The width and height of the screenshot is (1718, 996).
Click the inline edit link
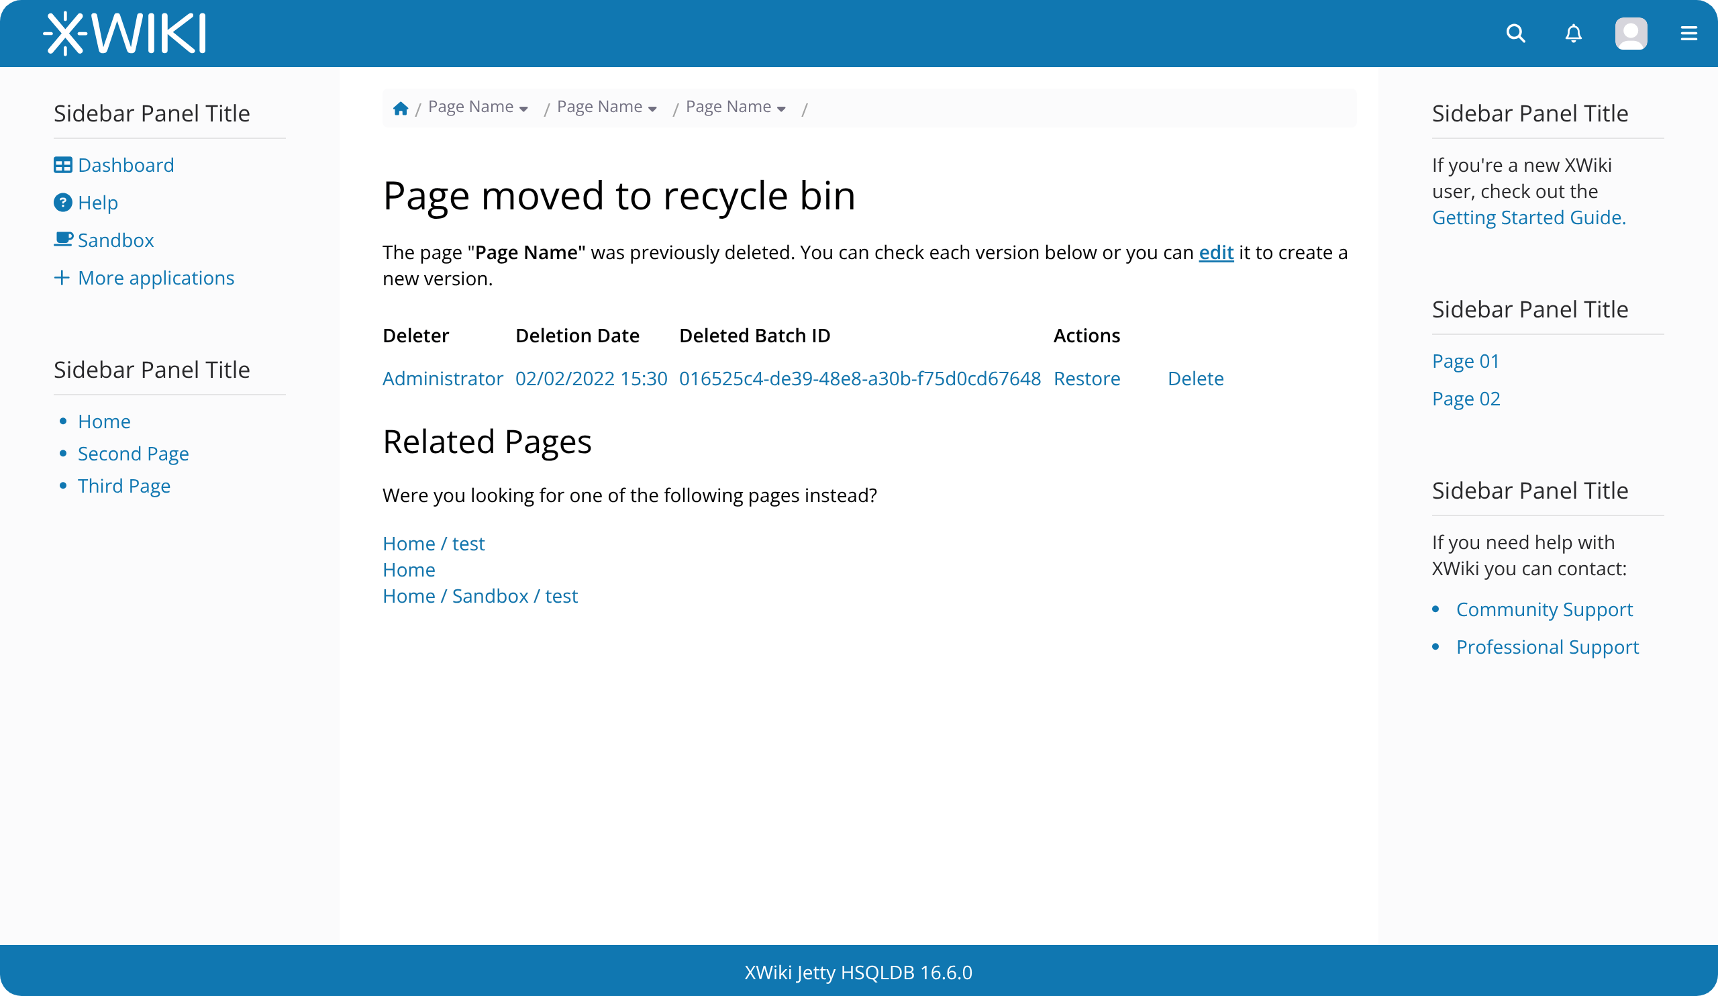pos(1215,252)
